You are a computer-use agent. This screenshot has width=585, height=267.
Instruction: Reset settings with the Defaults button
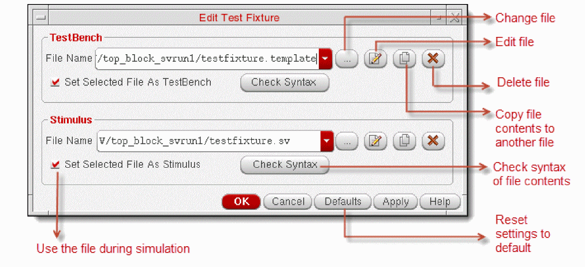(x=343, y=201)
